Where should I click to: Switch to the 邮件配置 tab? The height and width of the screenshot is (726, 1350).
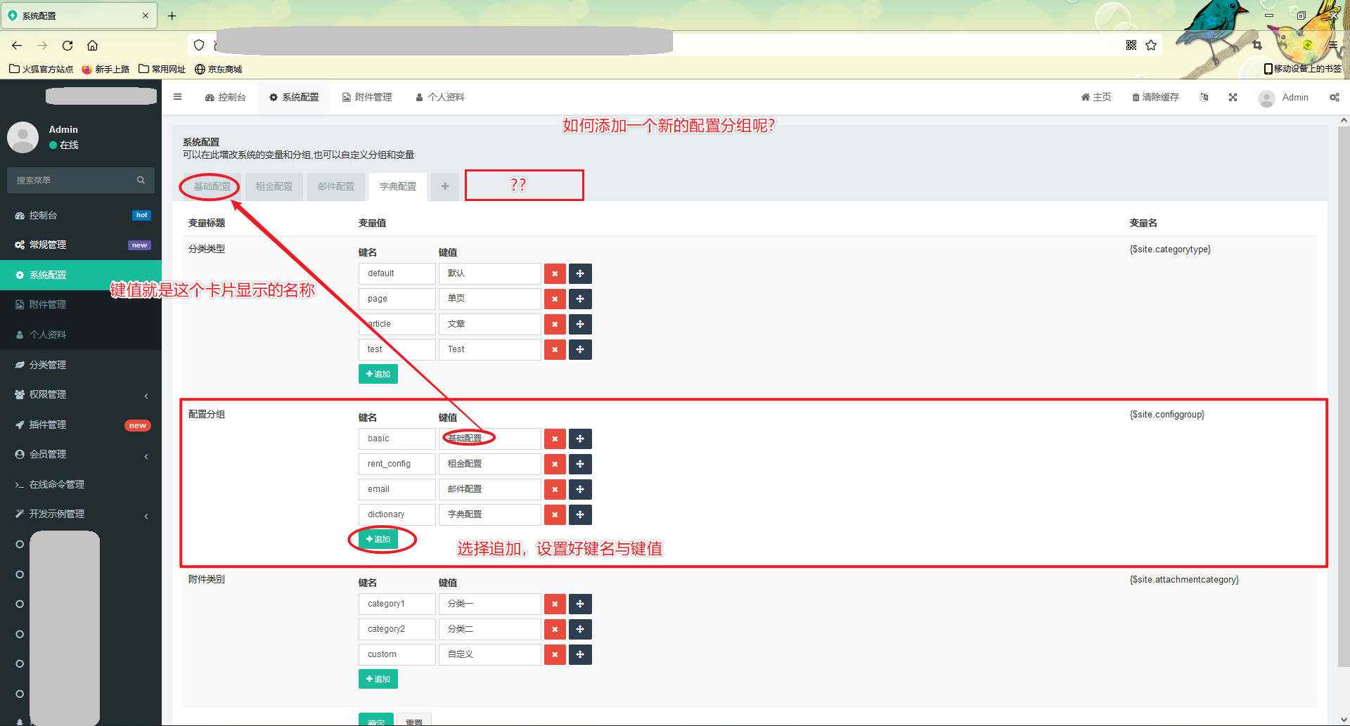tap(335, 186)
